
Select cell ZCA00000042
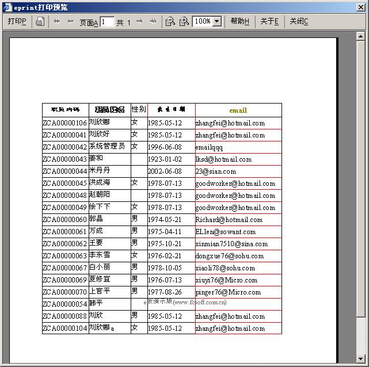66,147
